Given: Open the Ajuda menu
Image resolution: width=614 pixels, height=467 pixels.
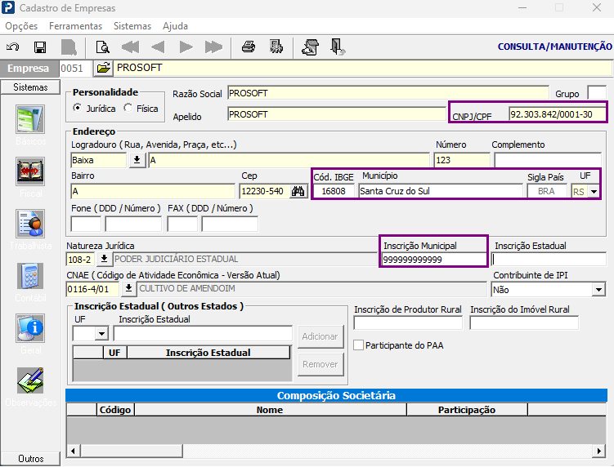Looking at the screenshot, I should (x=175, y=26).
